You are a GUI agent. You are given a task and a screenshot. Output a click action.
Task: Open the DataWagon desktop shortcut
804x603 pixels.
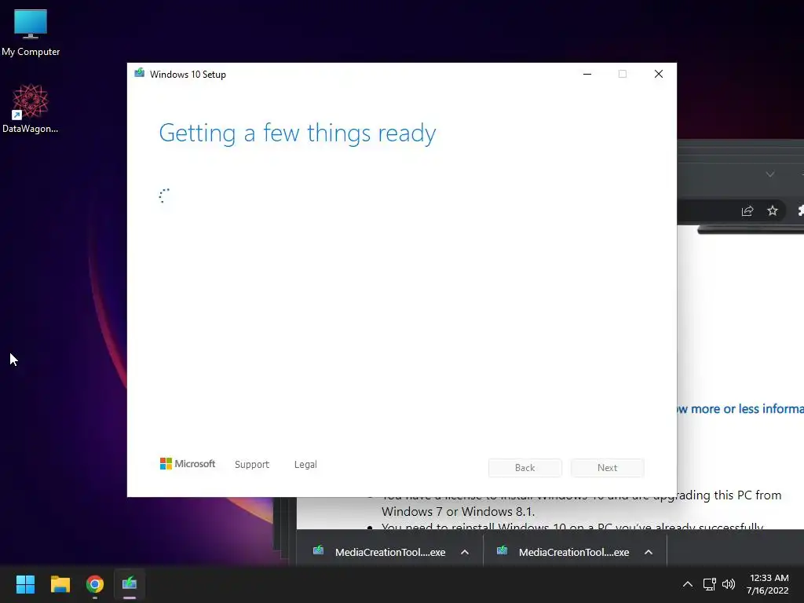pyautogui.click(x=31, y=108)
